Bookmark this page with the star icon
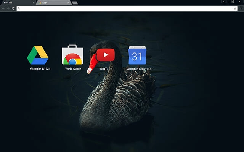244x152 pixels. pyautogui.click(x=235, y=8)
